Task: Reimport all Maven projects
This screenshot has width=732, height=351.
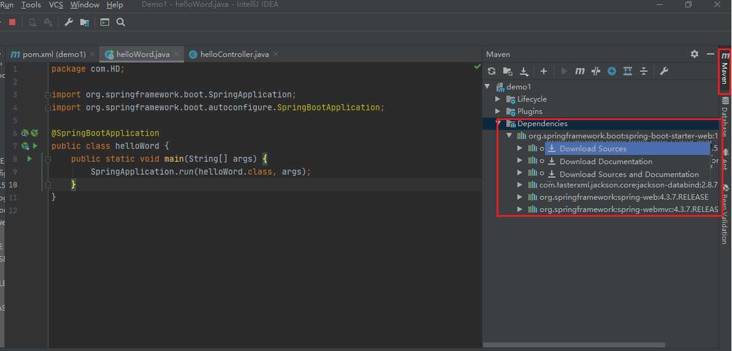Action: (x=492, y=71)
